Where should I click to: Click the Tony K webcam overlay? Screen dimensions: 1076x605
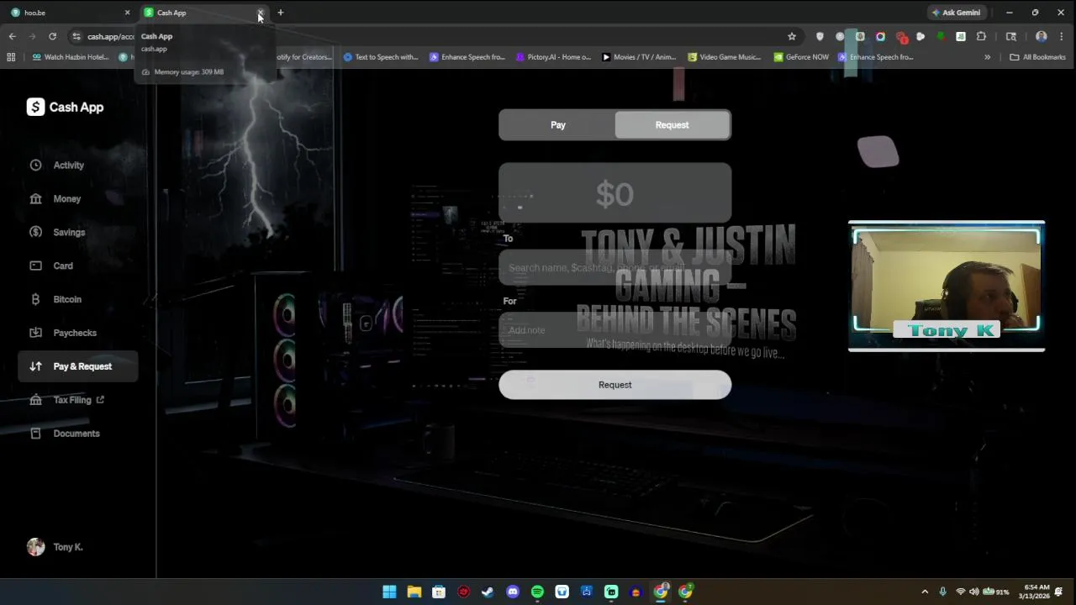pyautogui.click(x=947, y=287)
